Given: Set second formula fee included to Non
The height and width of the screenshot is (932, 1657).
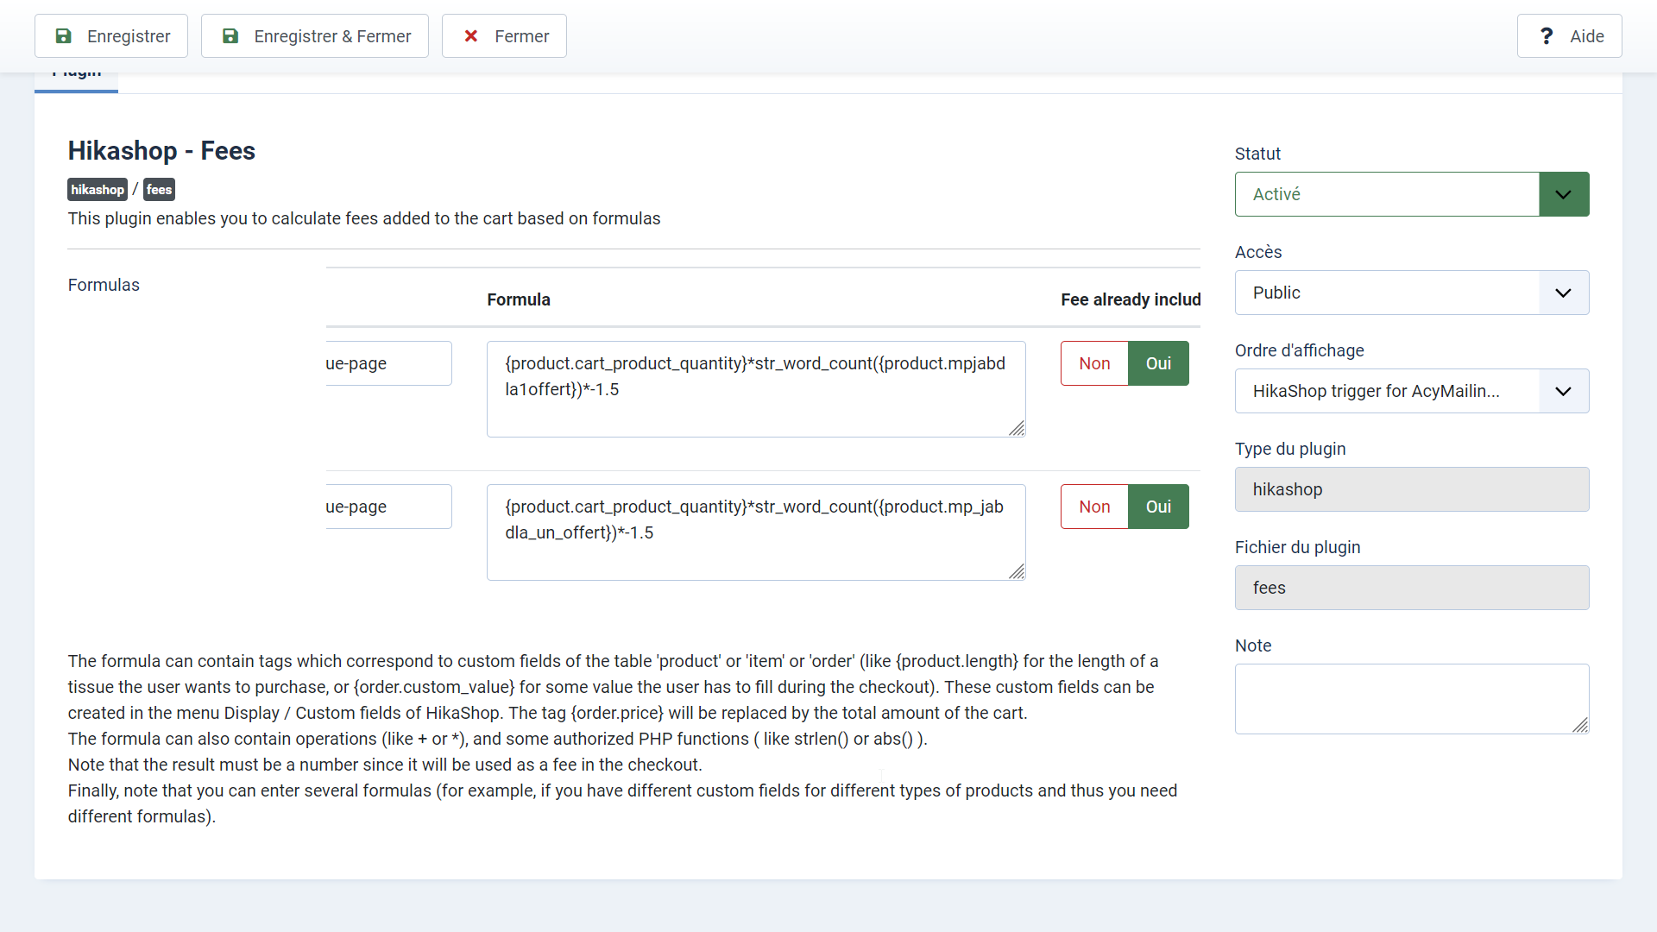Looking at the screenshot, I should click(1093, 507).
